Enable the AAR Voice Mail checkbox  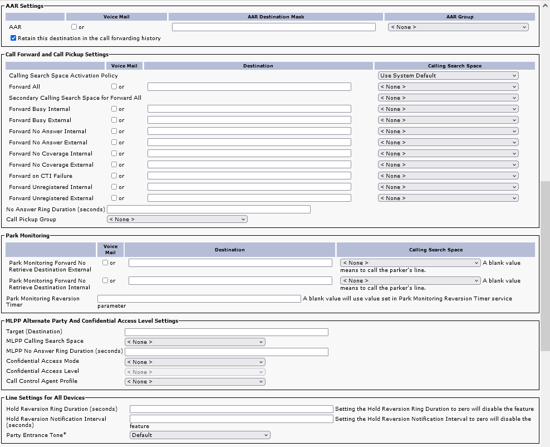point(74,27)
